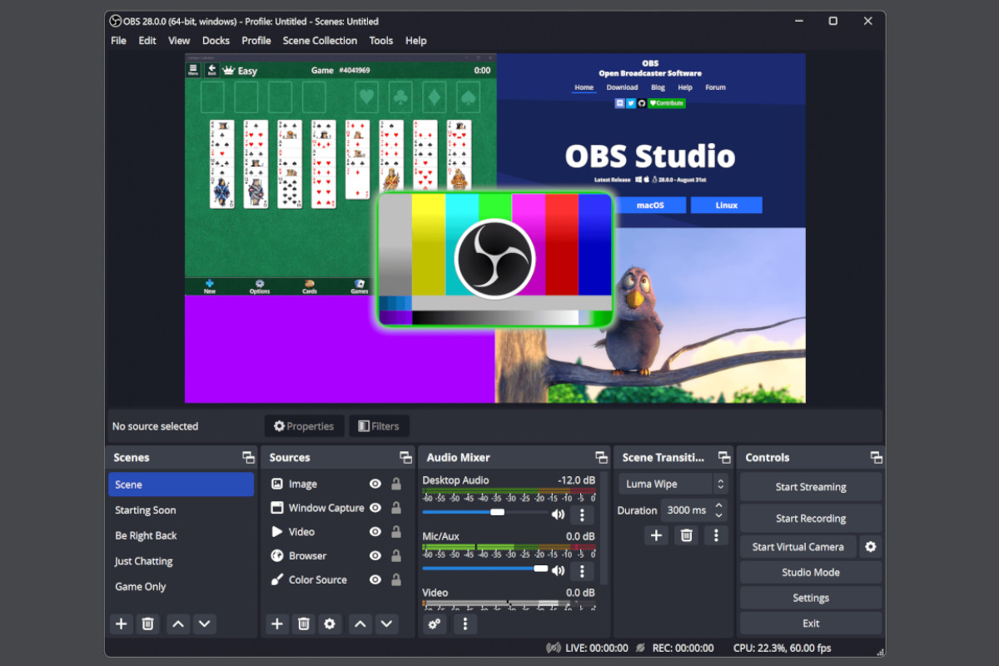The image size is (999, 666).
Task: Mute Desktop Audio speaker icon
Action: pos(558,514)
